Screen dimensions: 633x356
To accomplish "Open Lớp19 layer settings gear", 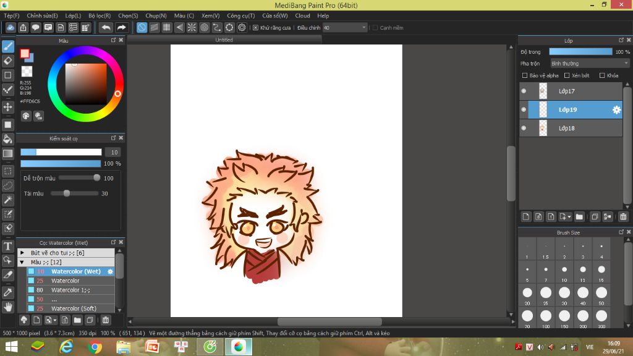I will (616, 110).
